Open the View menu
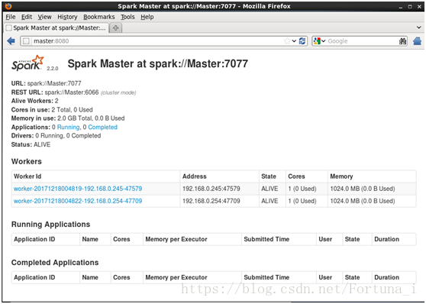This screenshot has width=426, height=304. [x=44, y=17]
